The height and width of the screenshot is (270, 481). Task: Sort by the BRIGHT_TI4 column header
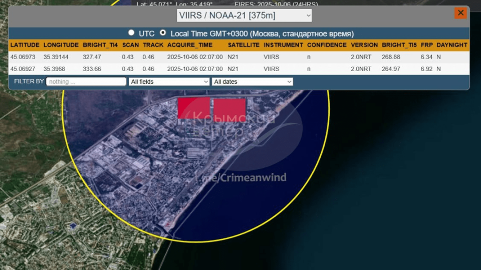100,45
